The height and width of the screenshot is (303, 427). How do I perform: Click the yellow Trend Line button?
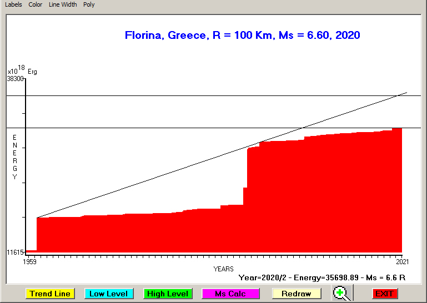coord(50,294)
